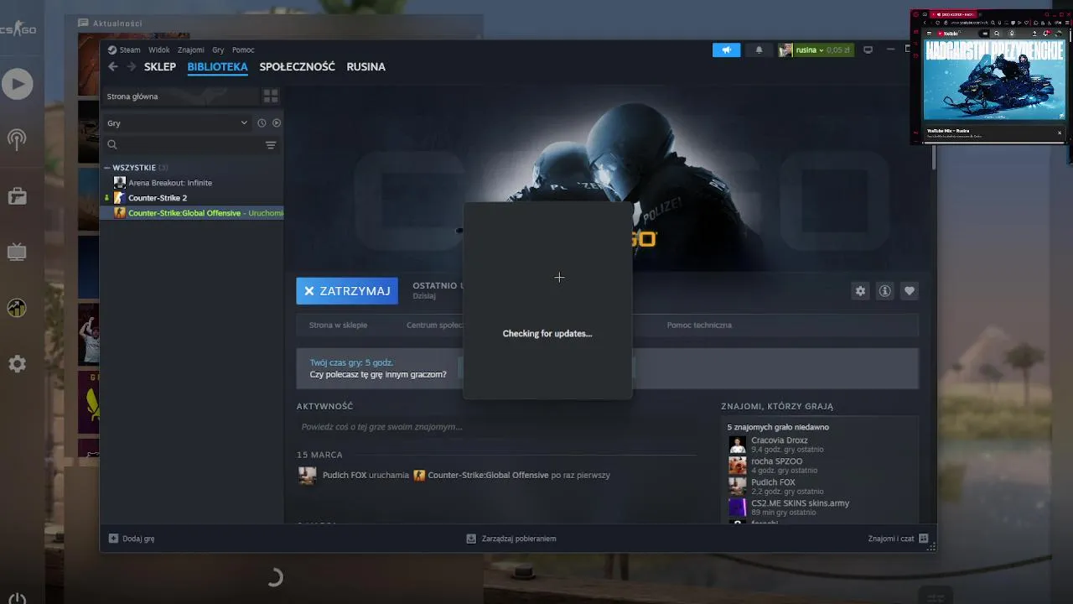
Task: Open Znajomi i czat label
Action: click(x=891, y=539)
